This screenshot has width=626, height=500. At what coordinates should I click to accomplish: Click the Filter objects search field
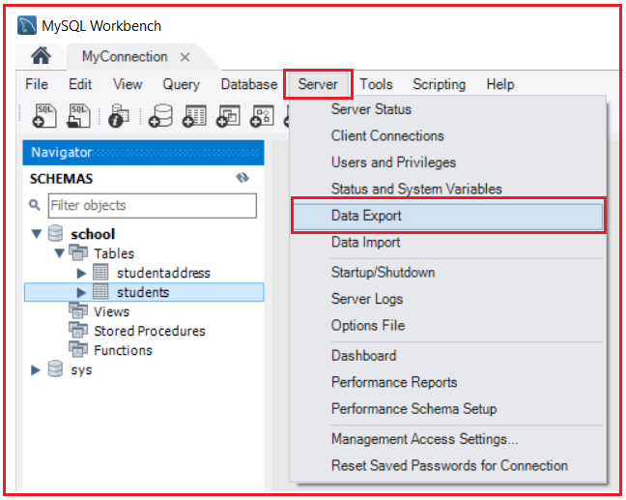[x=152, y=205]
